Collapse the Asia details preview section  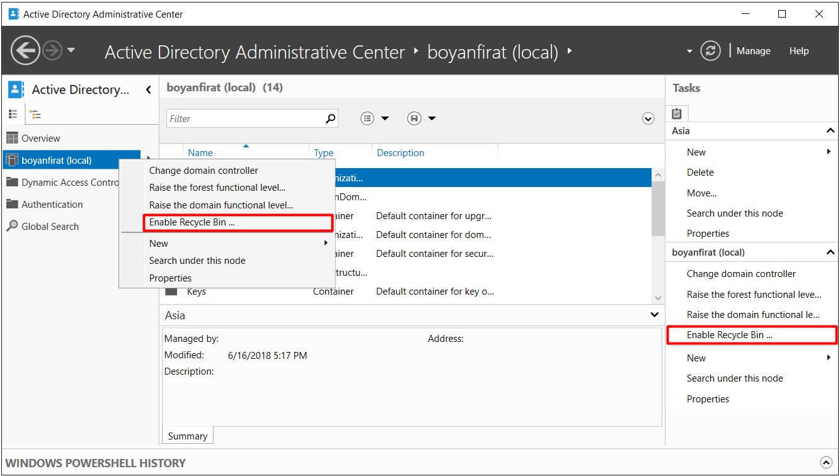655,315
